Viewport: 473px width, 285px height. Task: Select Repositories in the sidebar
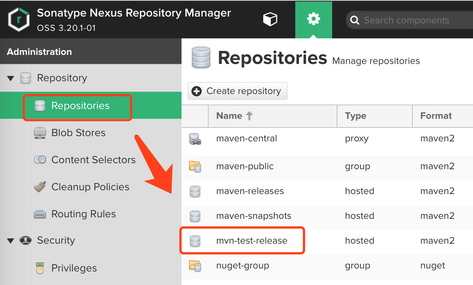pyautogui.click(x=91, y=106)
